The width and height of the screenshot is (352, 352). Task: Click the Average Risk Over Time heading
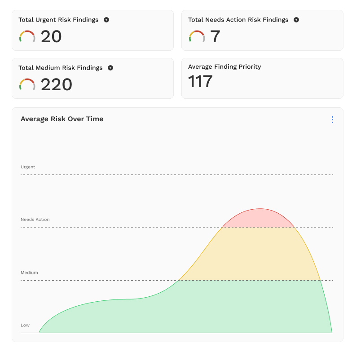pos(62,119)
